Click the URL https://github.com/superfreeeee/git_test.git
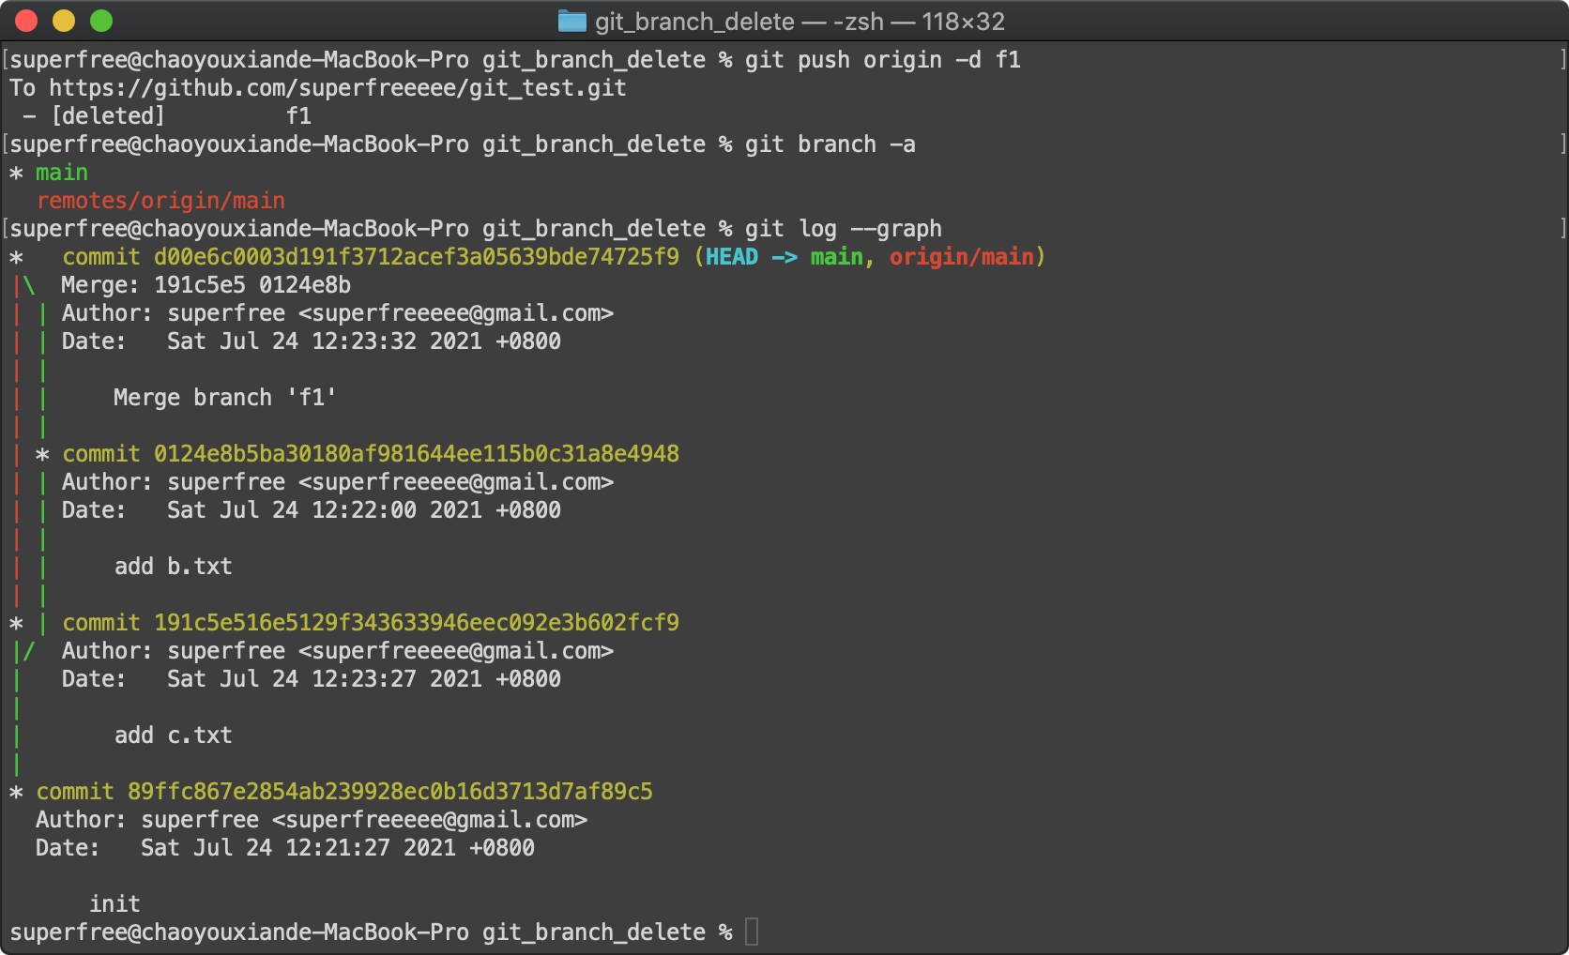Screen dimensions: 1569x955 click(x=338, y=88)
